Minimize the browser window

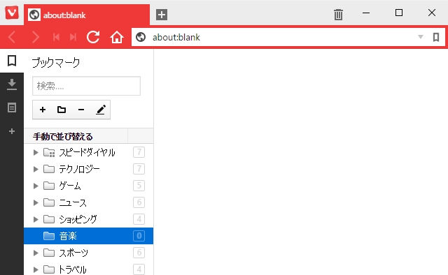click(366, 13)
